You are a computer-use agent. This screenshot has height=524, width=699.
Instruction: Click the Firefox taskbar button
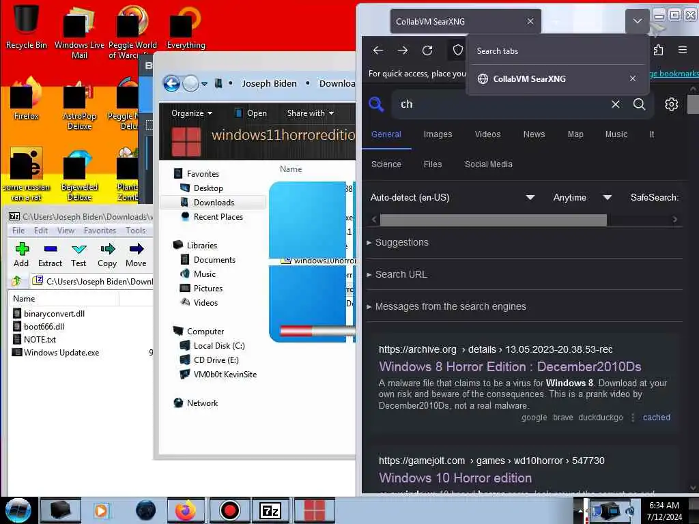(186, 510)
